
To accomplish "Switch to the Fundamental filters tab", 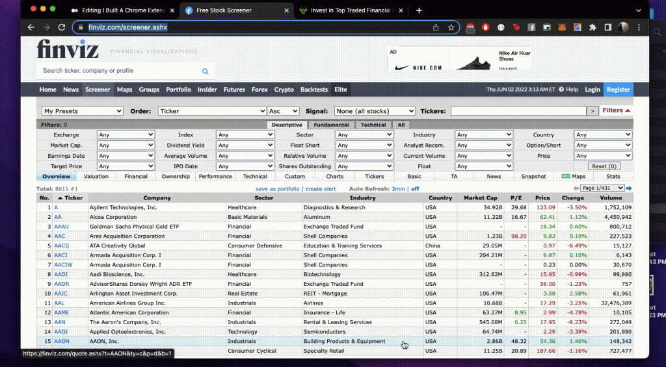I will click(331, 125).
